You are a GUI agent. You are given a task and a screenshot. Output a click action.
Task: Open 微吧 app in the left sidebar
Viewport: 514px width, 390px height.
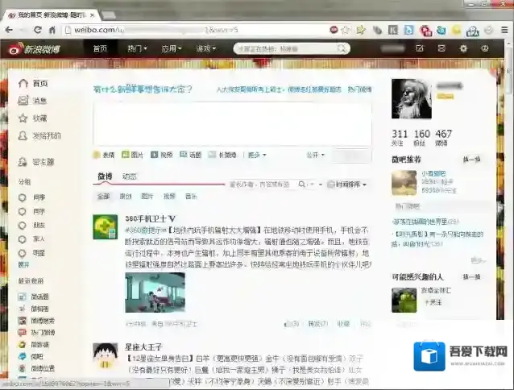(31, 357)
